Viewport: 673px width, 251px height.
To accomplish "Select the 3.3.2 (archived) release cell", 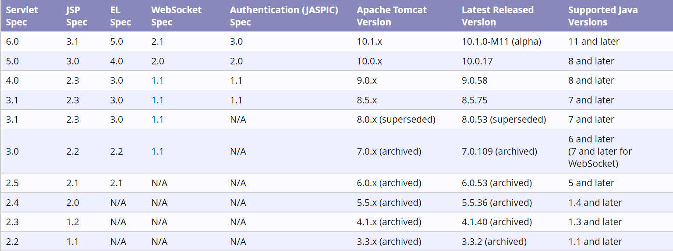I will coord(494,242).
